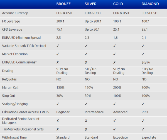167x140 pixels.
Task: Click Diamond 'Expediate' withdrawal time
Action: click(x=149, y=137)
